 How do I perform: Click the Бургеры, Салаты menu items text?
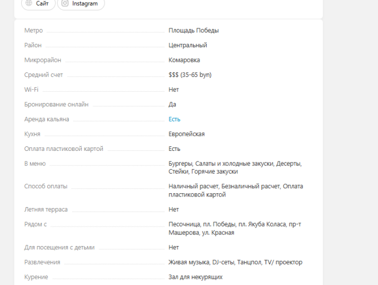(x=235, y=168)
